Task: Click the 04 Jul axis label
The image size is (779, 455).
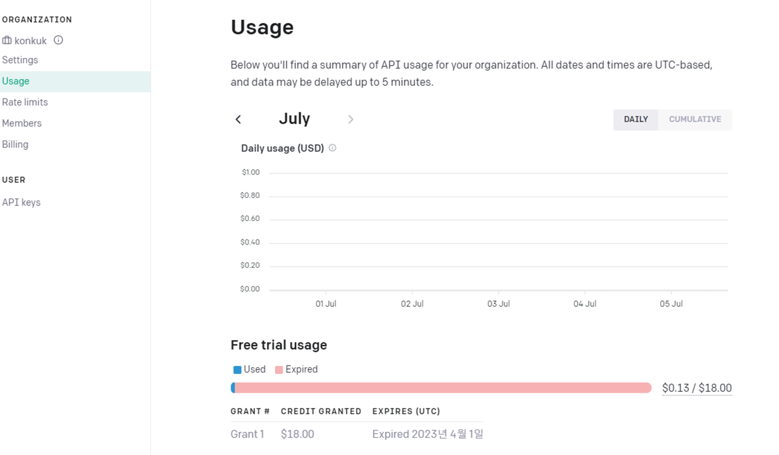Action: point(584,304)
